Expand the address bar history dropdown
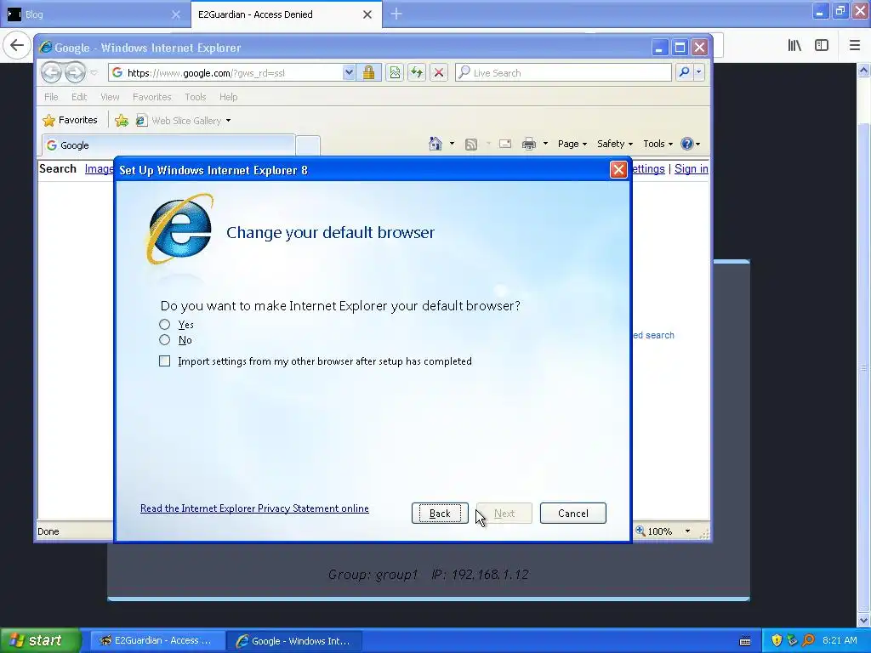Screen dimensions: 871x653 coord(348,73)
